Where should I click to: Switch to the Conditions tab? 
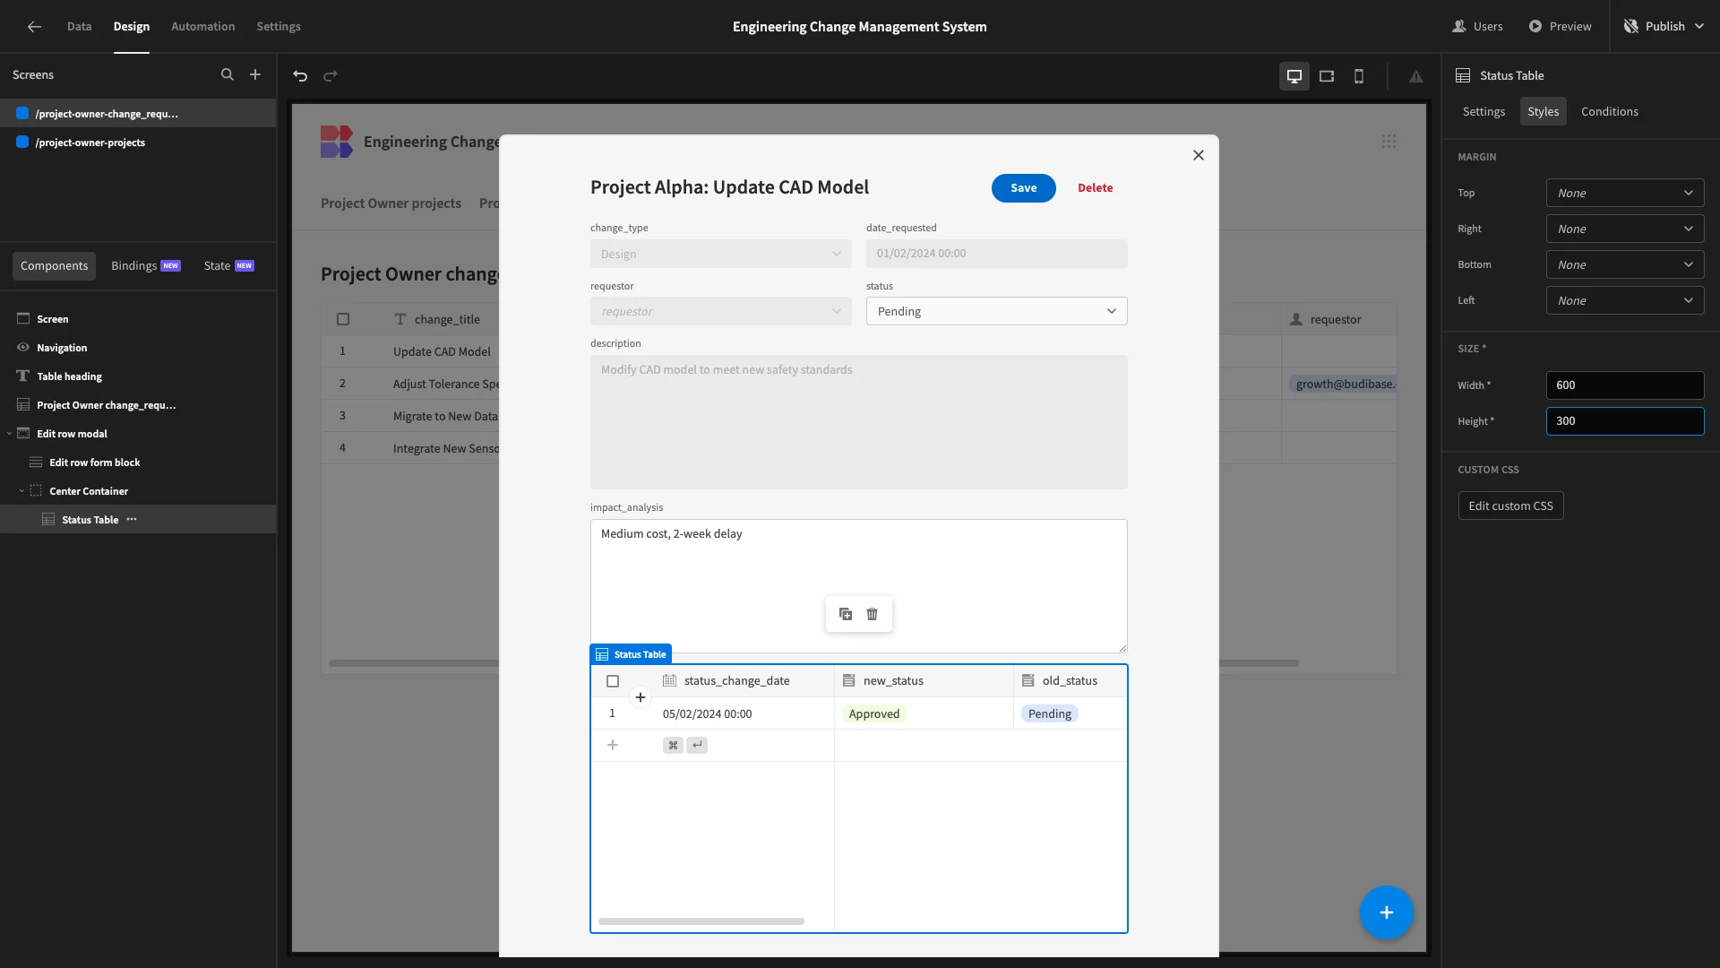pyautogui.click(x=1609, y=112)
